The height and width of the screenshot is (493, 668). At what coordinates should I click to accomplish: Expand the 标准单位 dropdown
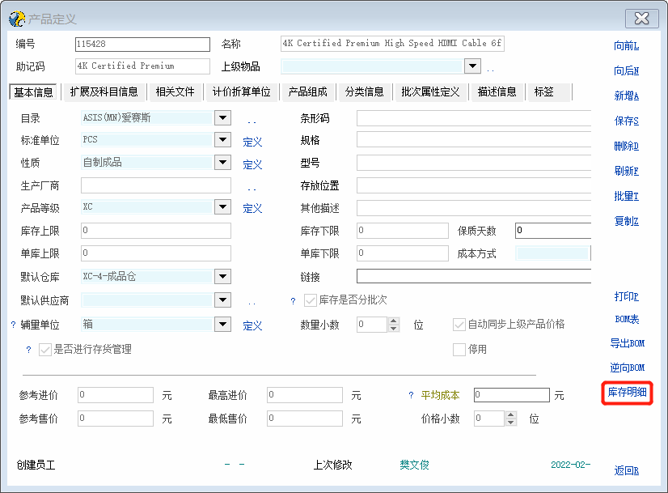click(x=223, y=140)
